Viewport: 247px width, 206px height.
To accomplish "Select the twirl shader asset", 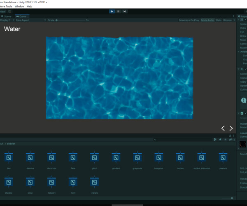I will coord(73,185).
